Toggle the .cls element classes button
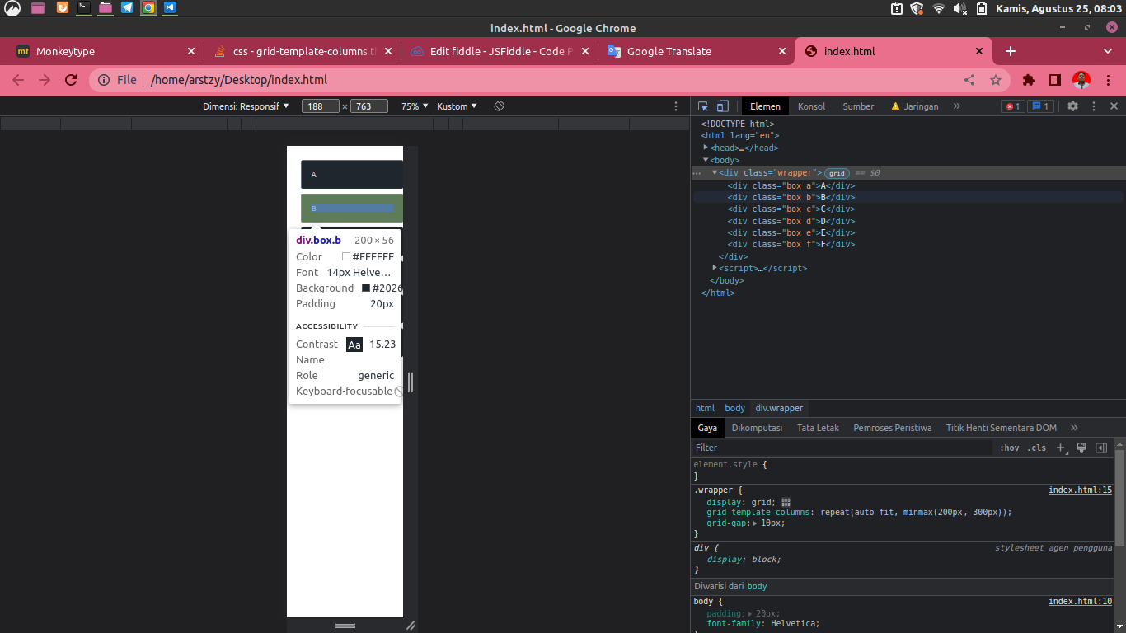The width and height of the screenshot is (1126, 633). coord(1036,448)
